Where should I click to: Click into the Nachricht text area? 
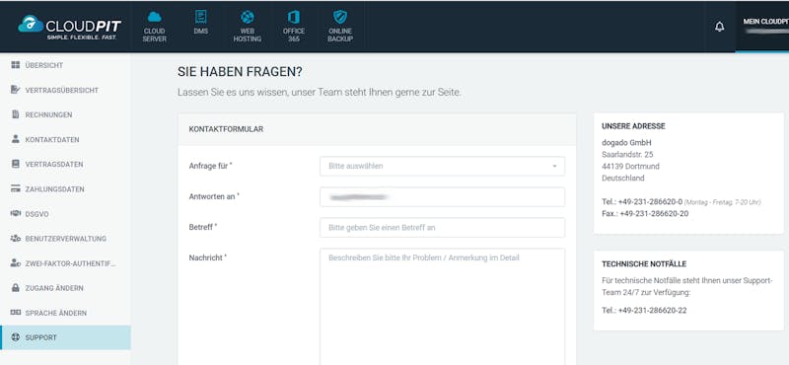pyautogui.click(x=442, y=307)
